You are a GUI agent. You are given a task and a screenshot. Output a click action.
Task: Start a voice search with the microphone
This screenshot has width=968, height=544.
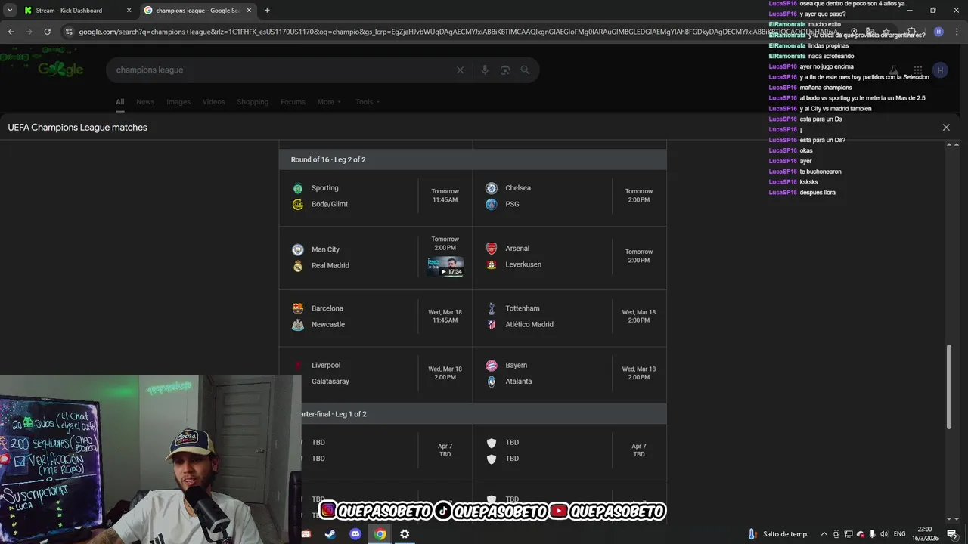pyautogui.click(x=485, y=70)
